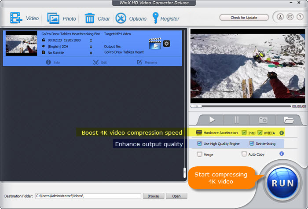Click the 00:00:00 preview time
The height and width of the screenshot is (209, 308).
[299, 106]
